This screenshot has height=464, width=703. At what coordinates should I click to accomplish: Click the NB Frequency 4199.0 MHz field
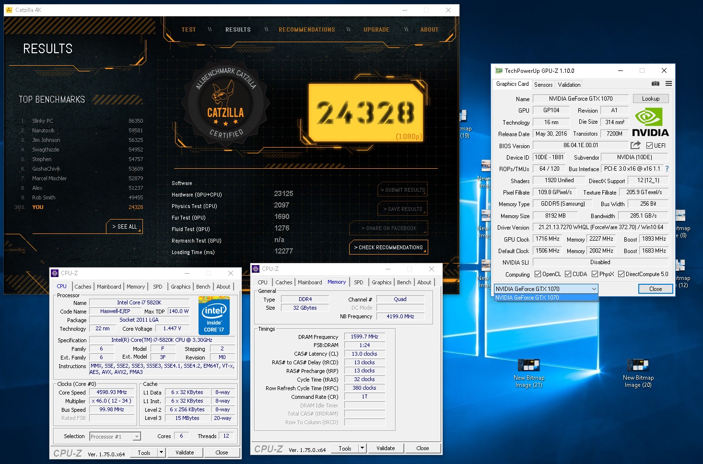(x=400, y=316)
